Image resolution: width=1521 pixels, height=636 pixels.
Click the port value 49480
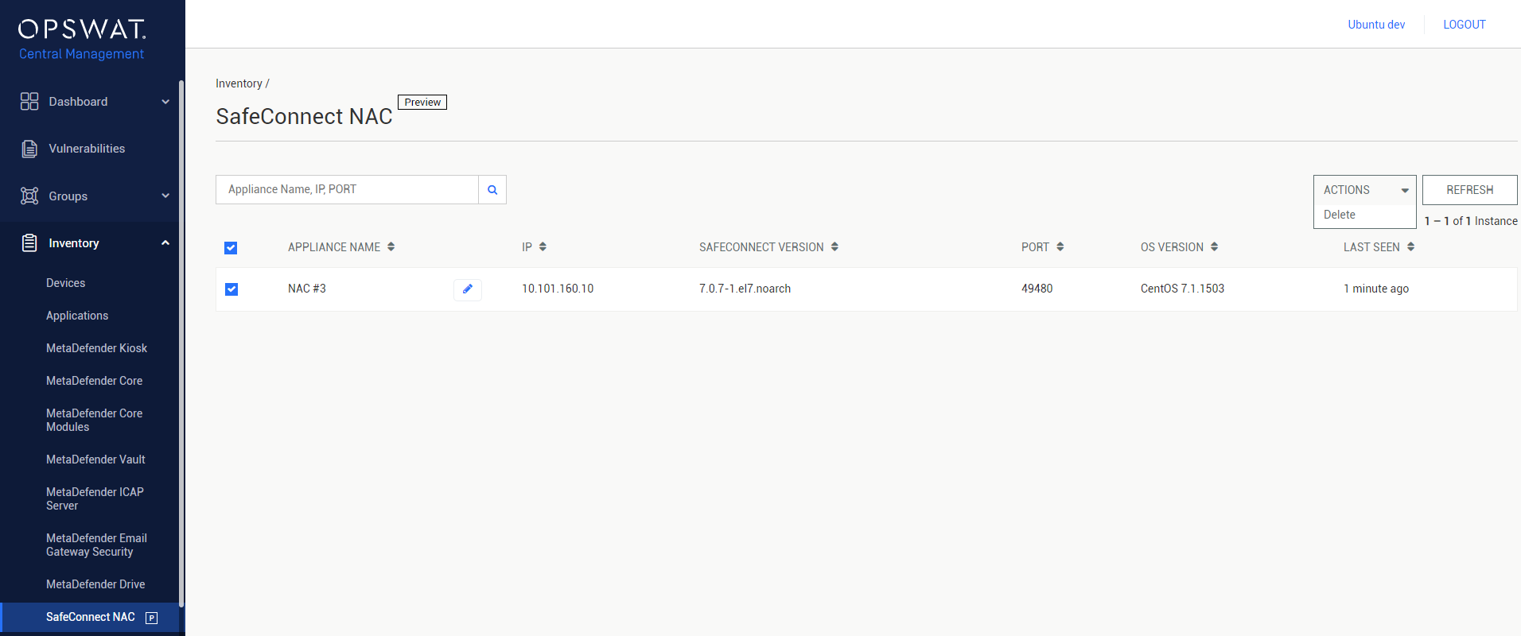pyautogui.click(x=1037, y=289)
